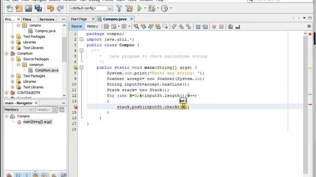Screen dimensions: 316x177
Task: Open Profile Project dropdown arrow
Action: pos(171,8)
